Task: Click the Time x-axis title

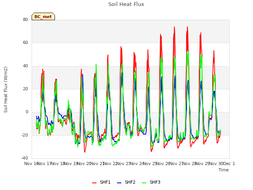Action: pyautogui.click(x=224, y=170)
